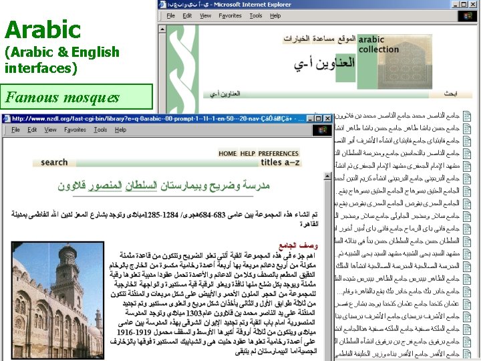Open Edit menu in the front nzdl.org window
Image resolution: width=481 pixels, height=361 pixels.
pos(32,130)
